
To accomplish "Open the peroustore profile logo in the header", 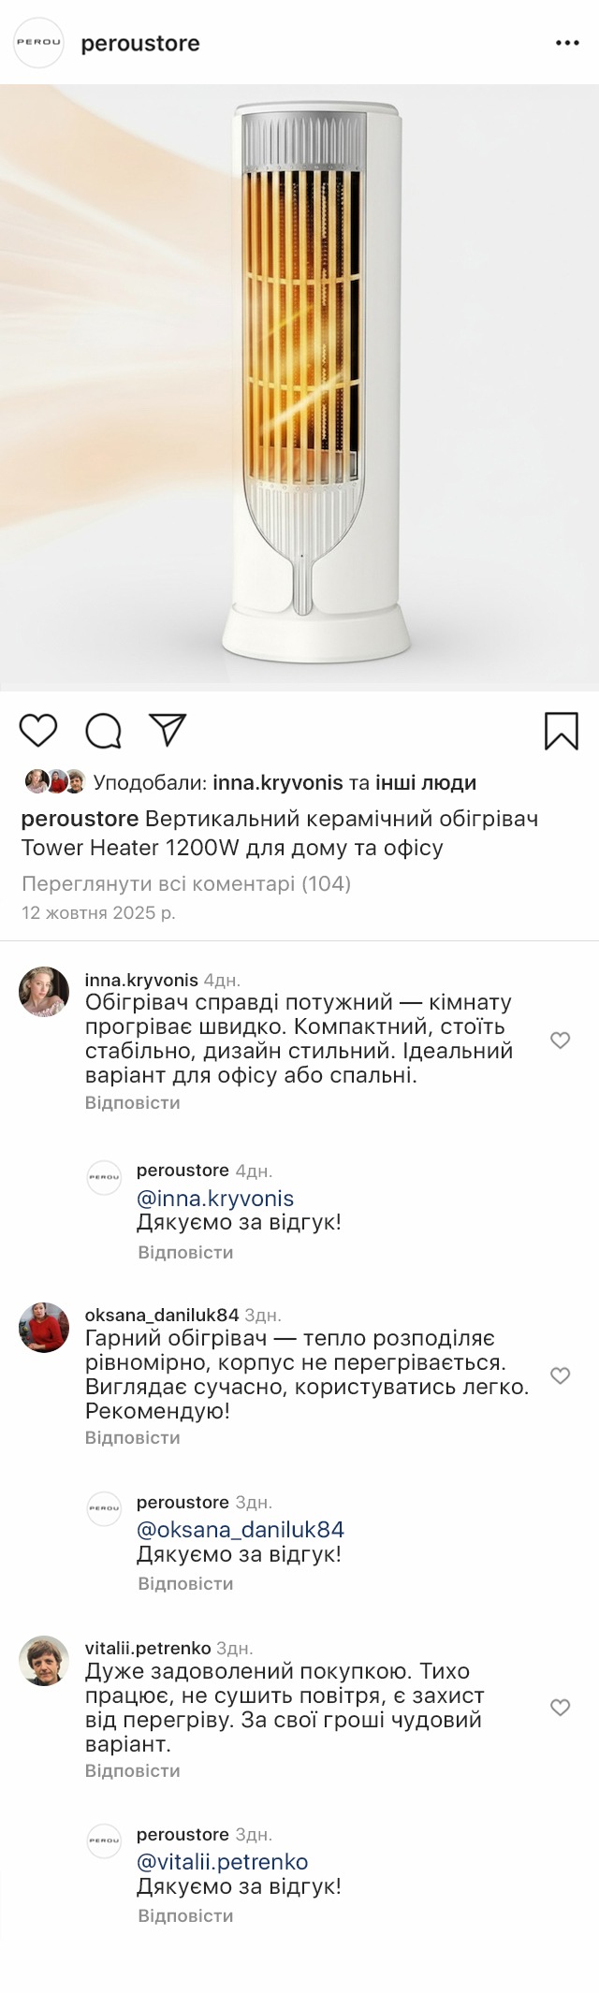I will tap(38, 43).
